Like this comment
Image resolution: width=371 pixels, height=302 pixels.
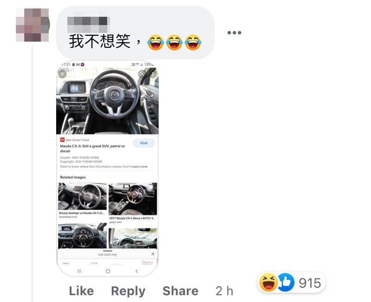pos(82,291)
